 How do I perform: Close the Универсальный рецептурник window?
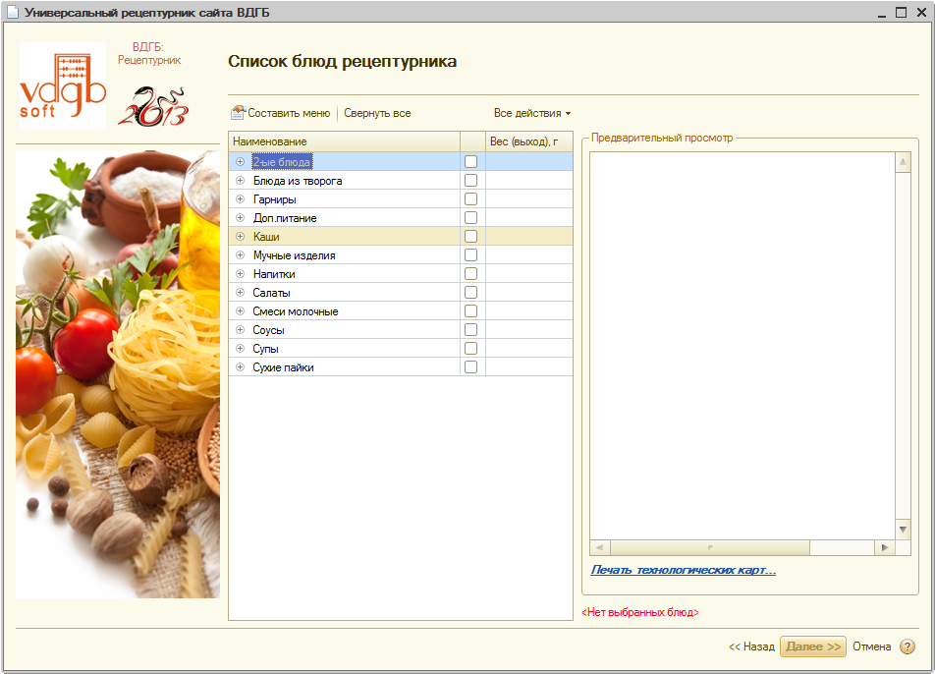point(922,12)
